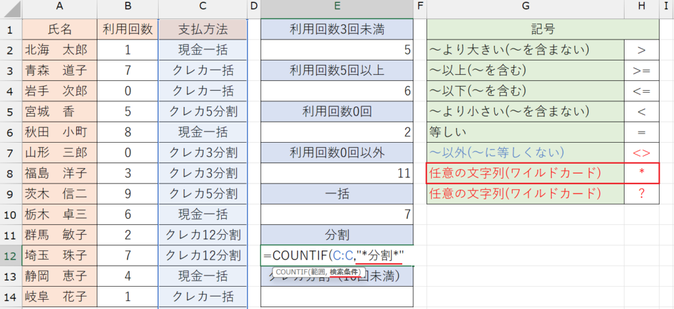
Task: Click the 支払方法 header cell
Action: coord(203,30)
